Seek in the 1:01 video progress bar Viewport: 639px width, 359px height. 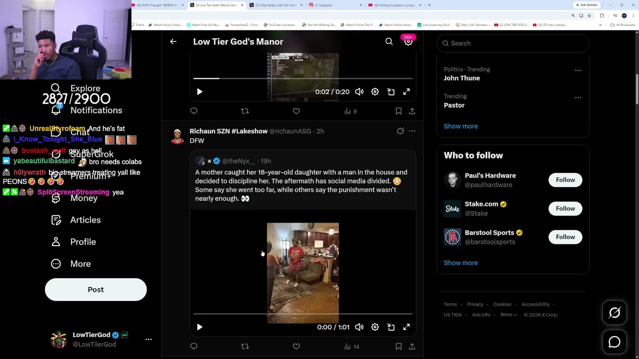click(x=303, y=314)
